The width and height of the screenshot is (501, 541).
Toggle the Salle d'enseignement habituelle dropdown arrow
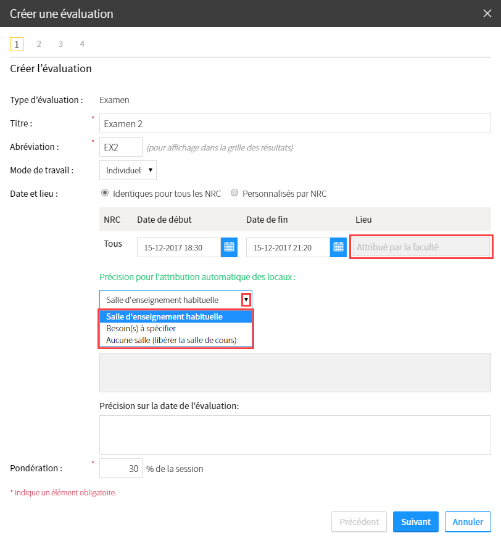246,300
